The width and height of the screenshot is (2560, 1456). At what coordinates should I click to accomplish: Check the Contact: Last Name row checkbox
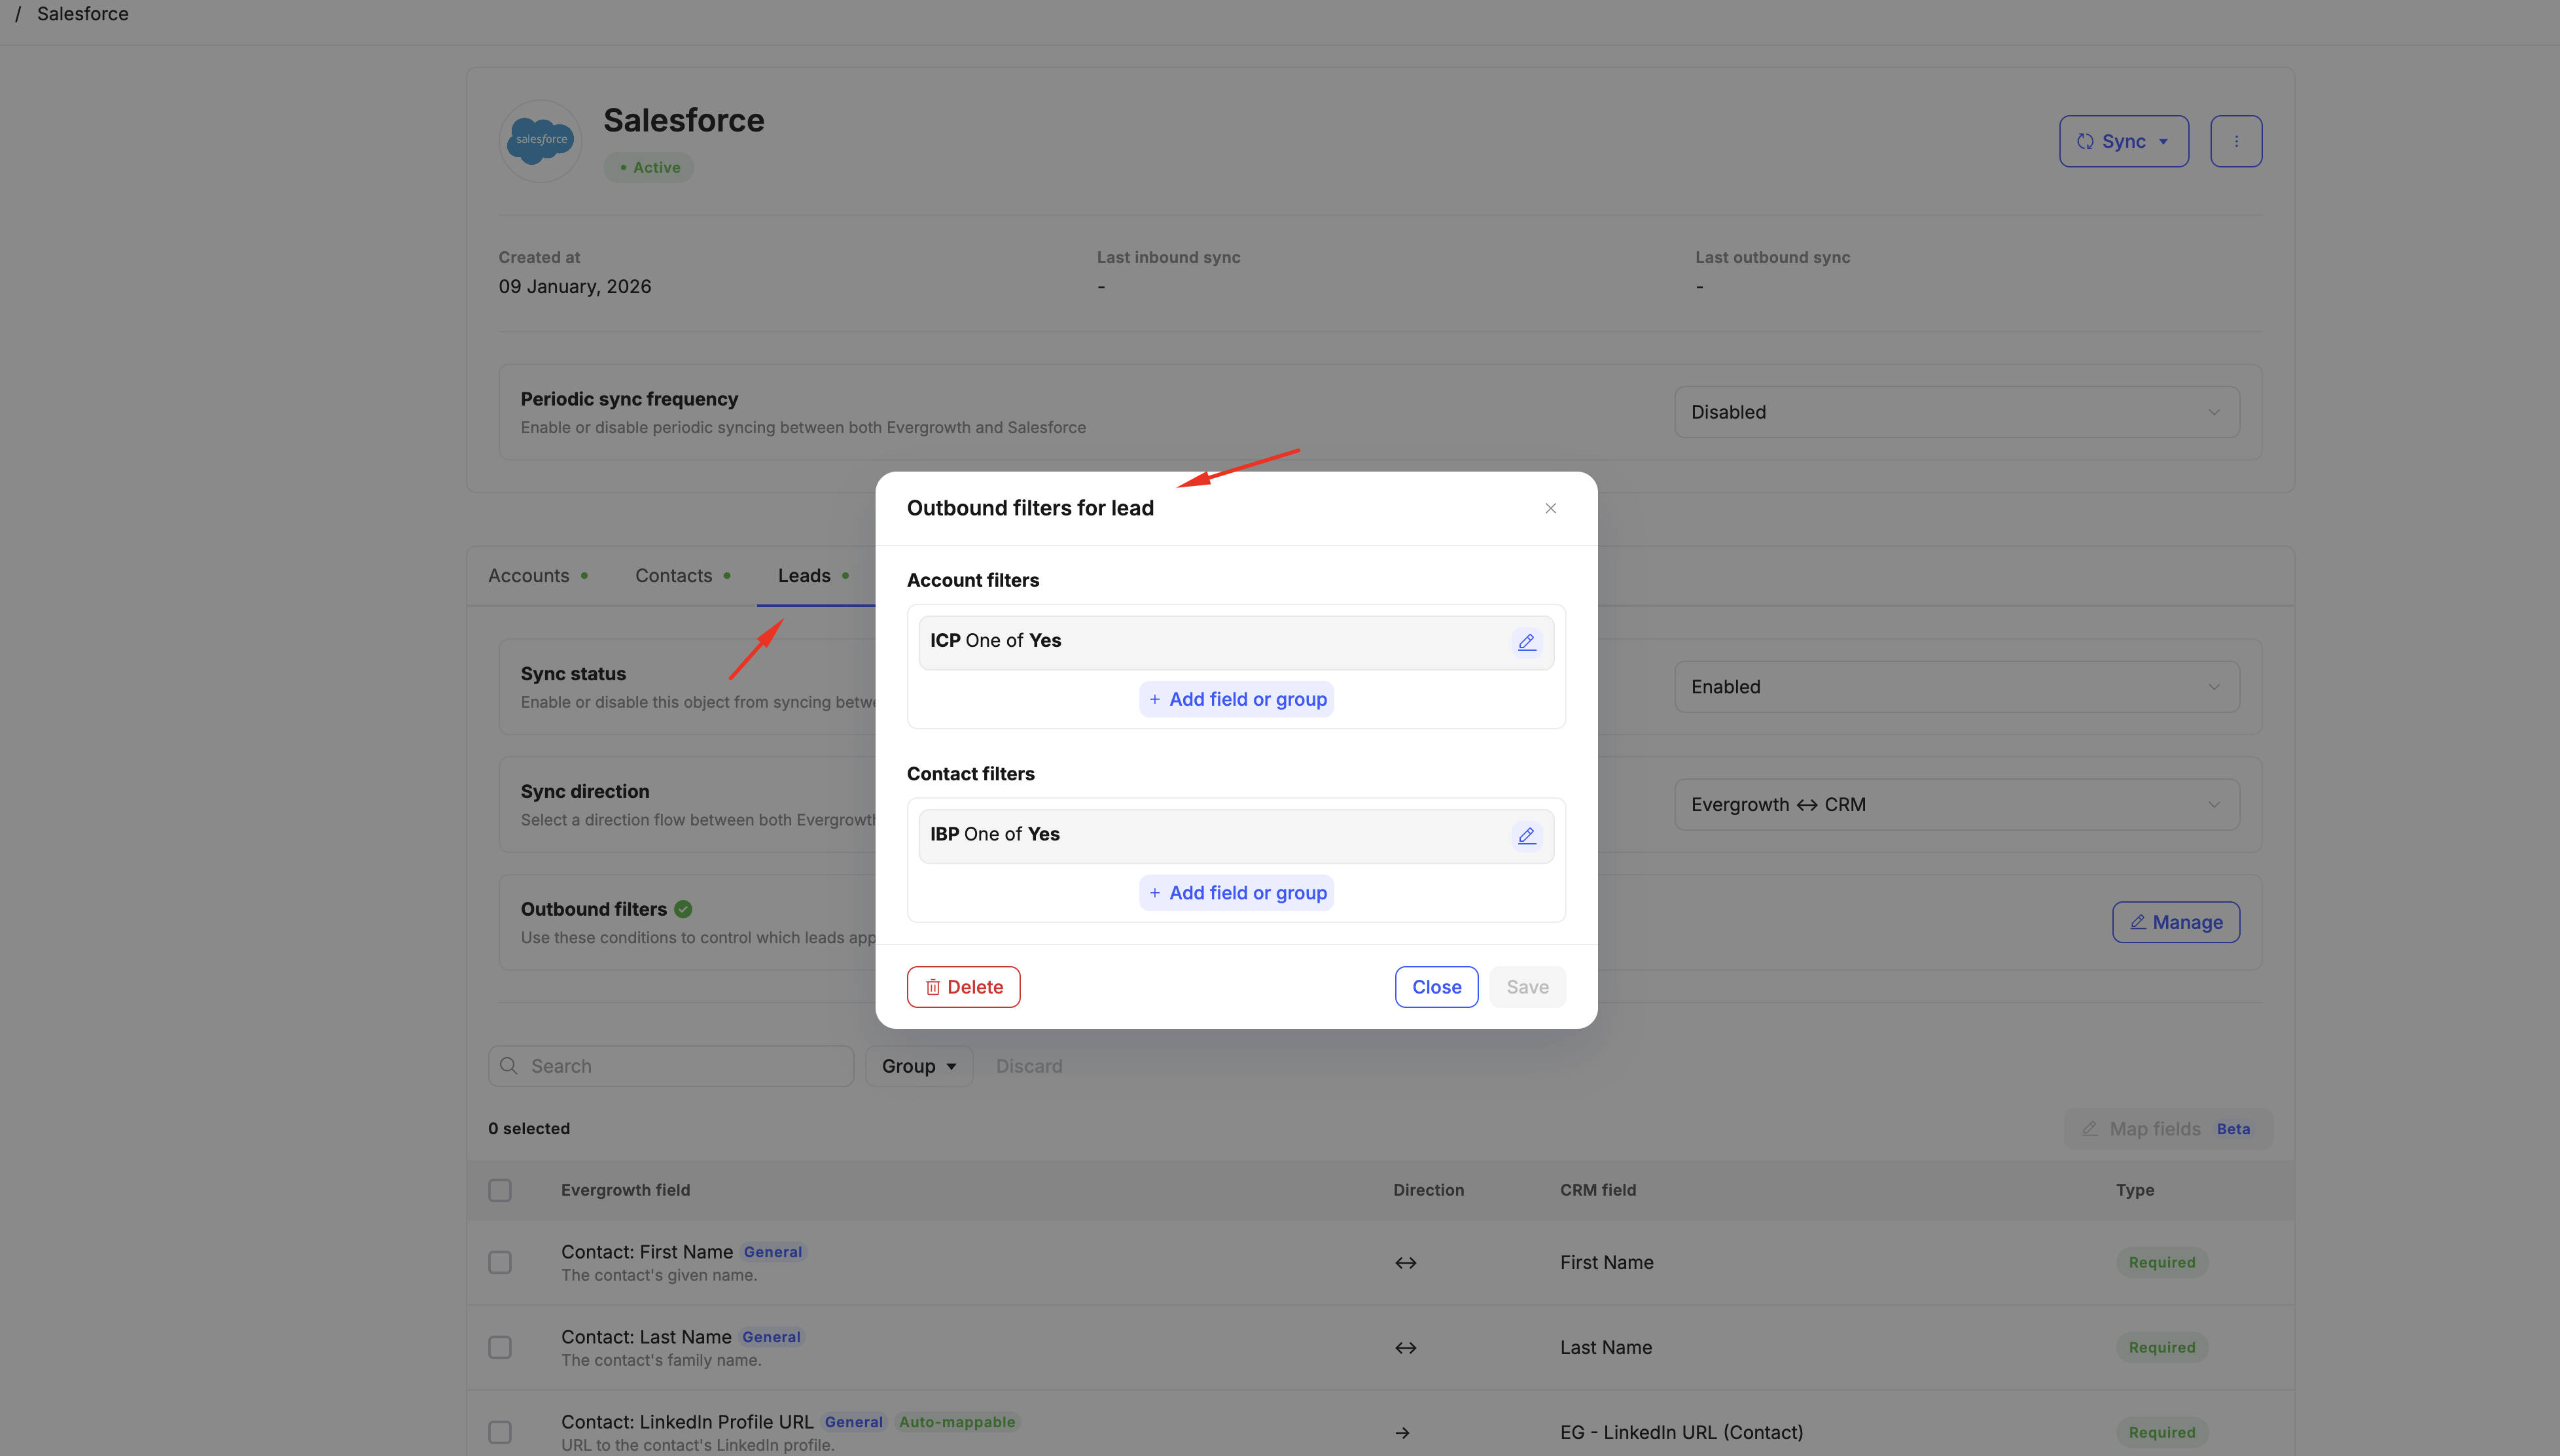pyautogui.click(x=500, y=1347)
